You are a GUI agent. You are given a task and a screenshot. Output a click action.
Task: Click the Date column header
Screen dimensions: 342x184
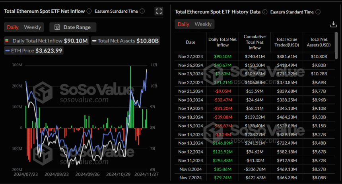click(190, 42)
